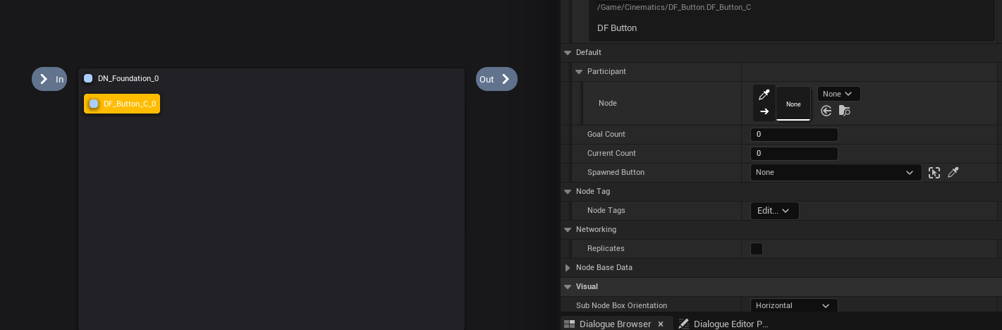This screenshot has width=1002, height=330.
Task: Expand the Node Base Data section
Action: pyautogui.click(x=568, y=268)
